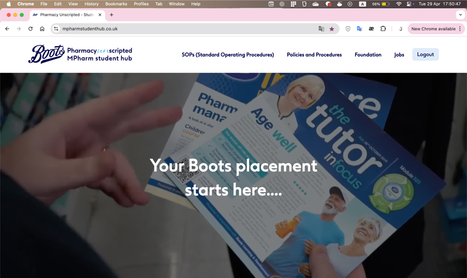Viewport: 467px width, 278px height.
Task: Open the Help menu
Action: [x=196, y=4]
